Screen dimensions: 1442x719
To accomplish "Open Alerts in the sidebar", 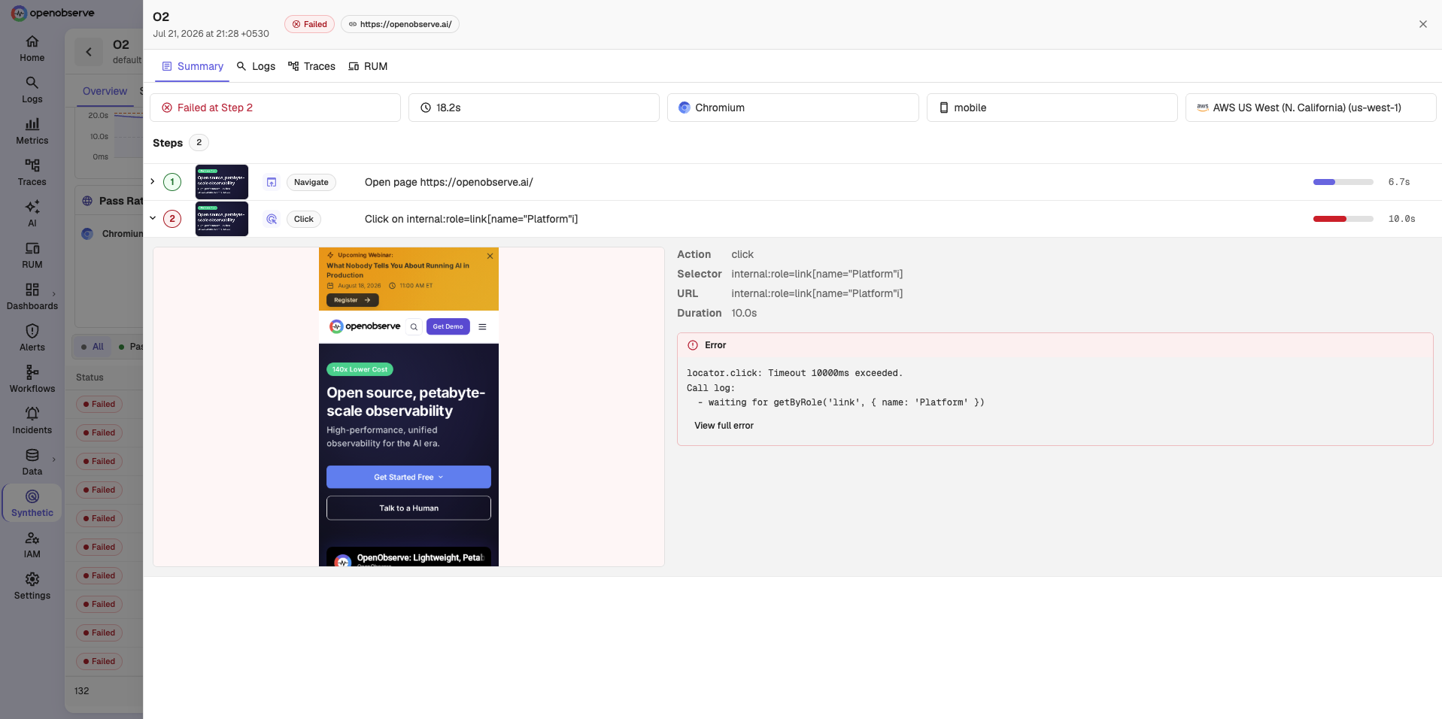I will [x=32, y=338].
